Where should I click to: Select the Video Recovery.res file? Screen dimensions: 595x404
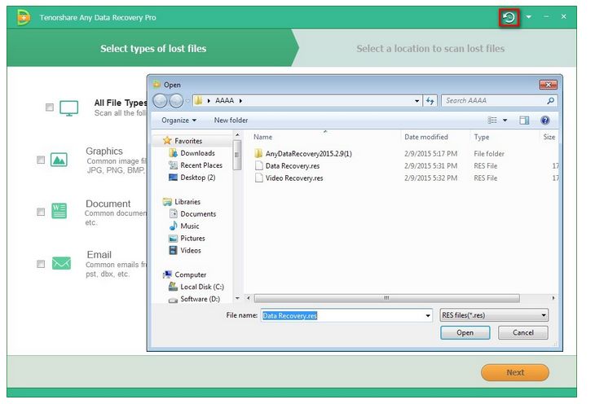tap(289, 178)
